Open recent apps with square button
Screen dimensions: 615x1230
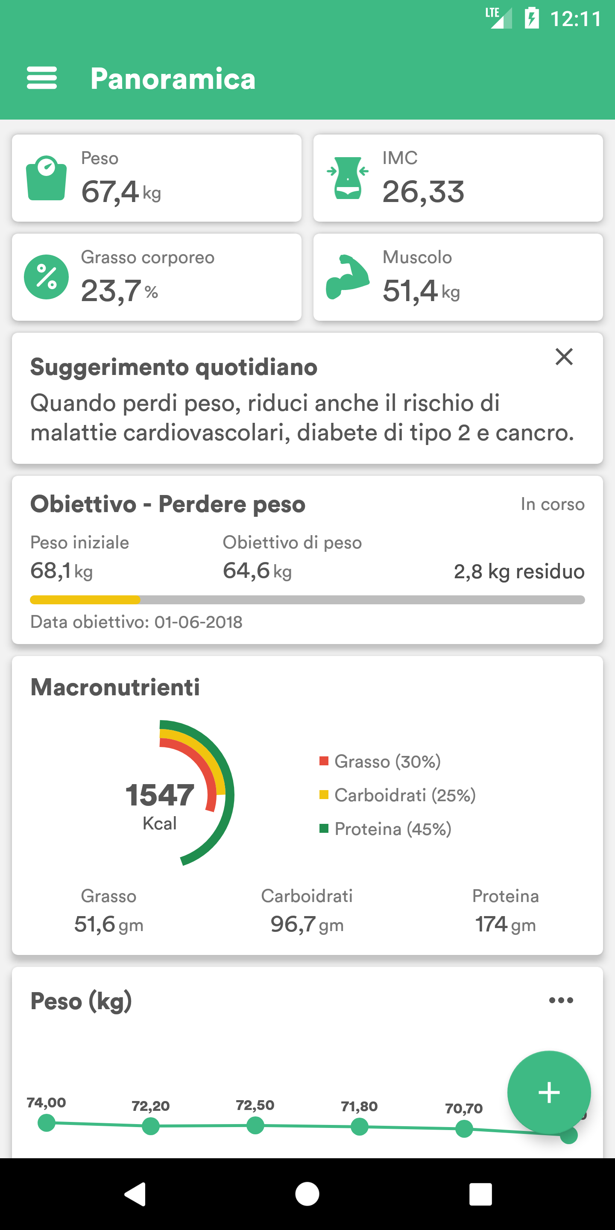pos(480,1194)
